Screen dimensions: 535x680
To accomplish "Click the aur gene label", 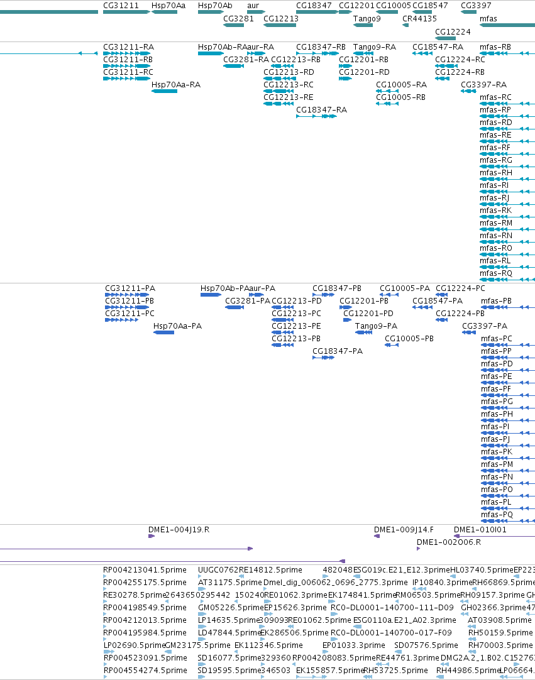I will [x=253, y=6].
